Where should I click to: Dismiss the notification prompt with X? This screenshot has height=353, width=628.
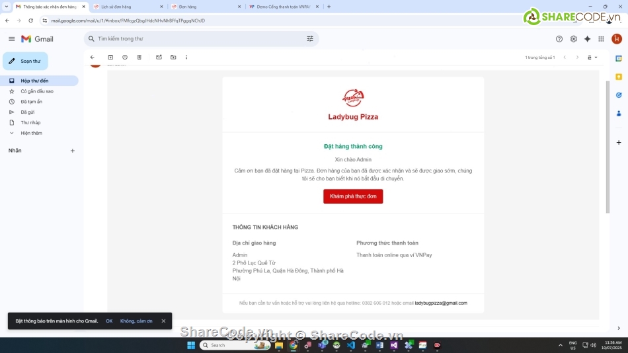(163, 321)
